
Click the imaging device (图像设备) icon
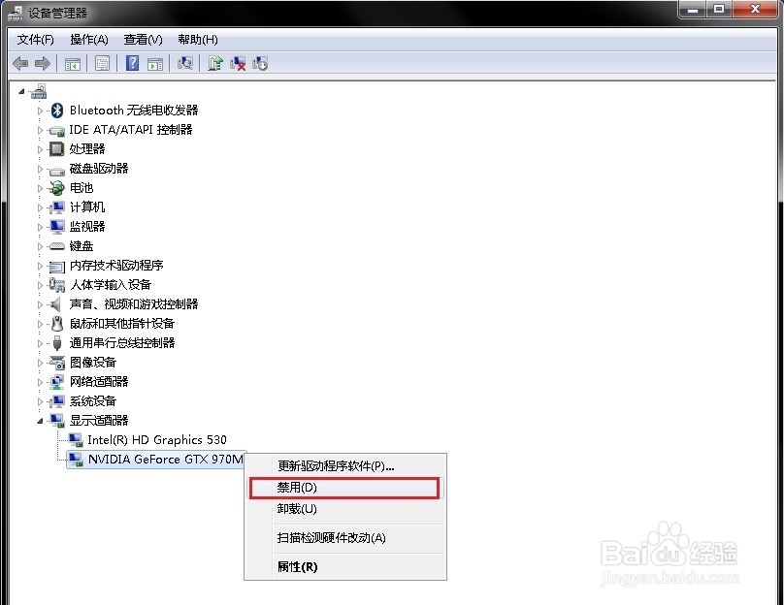coord(57,363)
